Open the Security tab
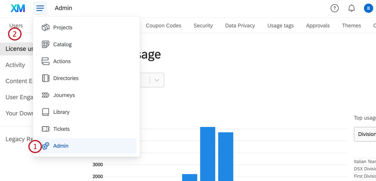Screen dimensions: 376x181 pyautogui.click(x=203, y=26)
